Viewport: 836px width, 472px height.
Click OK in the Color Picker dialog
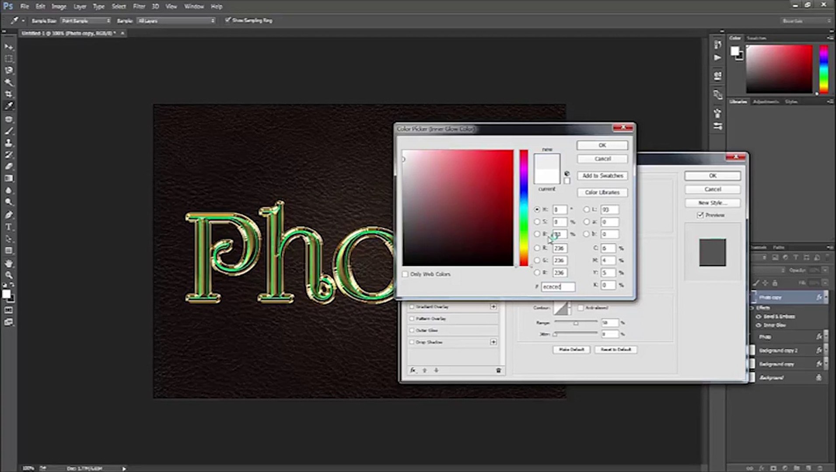tap(602, 145)
